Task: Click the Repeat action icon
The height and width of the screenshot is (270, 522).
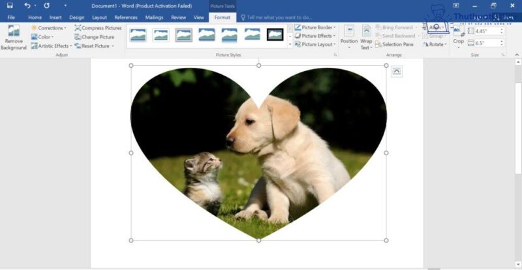Action: click(x=46, y=6)
